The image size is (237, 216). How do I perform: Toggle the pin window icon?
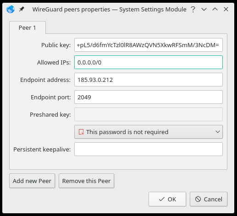[x=22, y=9]
